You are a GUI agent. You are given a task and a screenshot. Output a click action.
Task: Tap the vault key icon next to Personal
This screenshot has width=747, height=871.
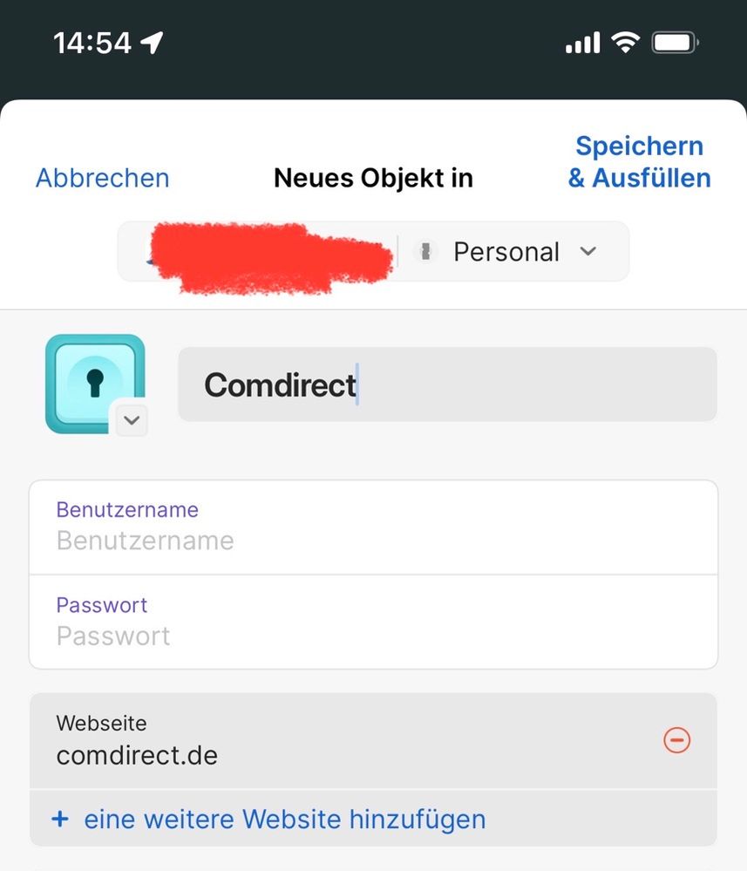point(426,251)
